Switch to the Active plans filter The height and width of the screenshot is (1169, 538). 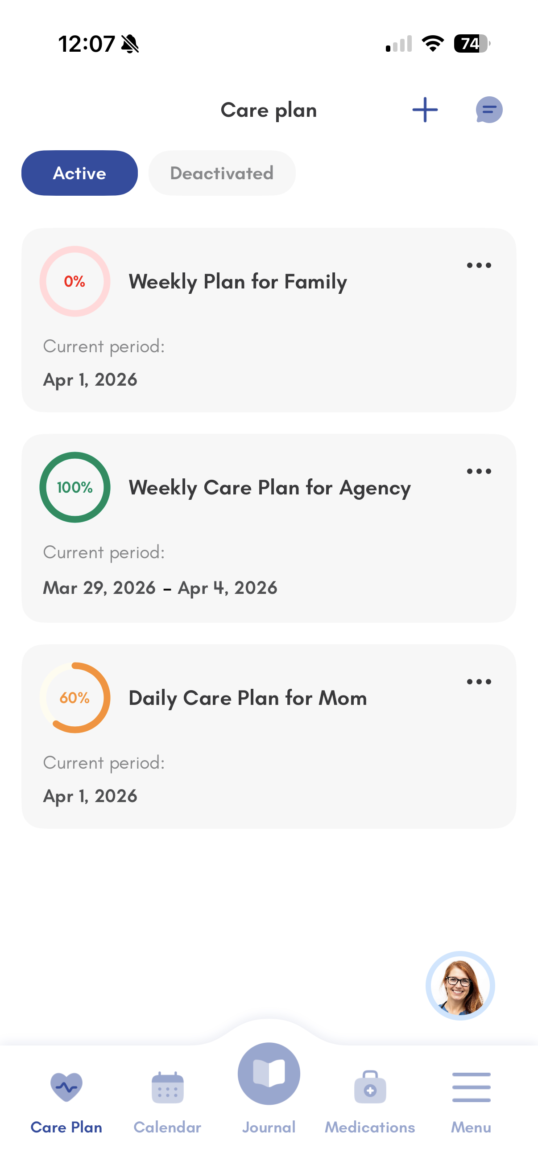[x=79, y=173]
